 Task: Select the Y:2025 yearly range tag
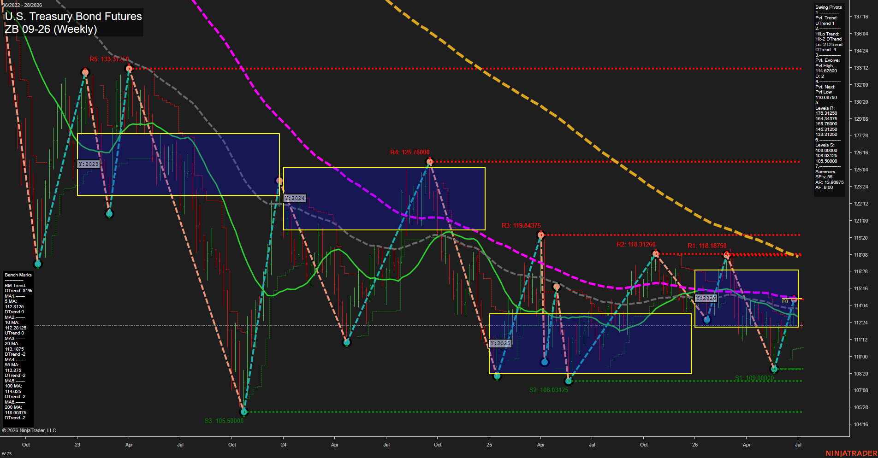(500, 344)
